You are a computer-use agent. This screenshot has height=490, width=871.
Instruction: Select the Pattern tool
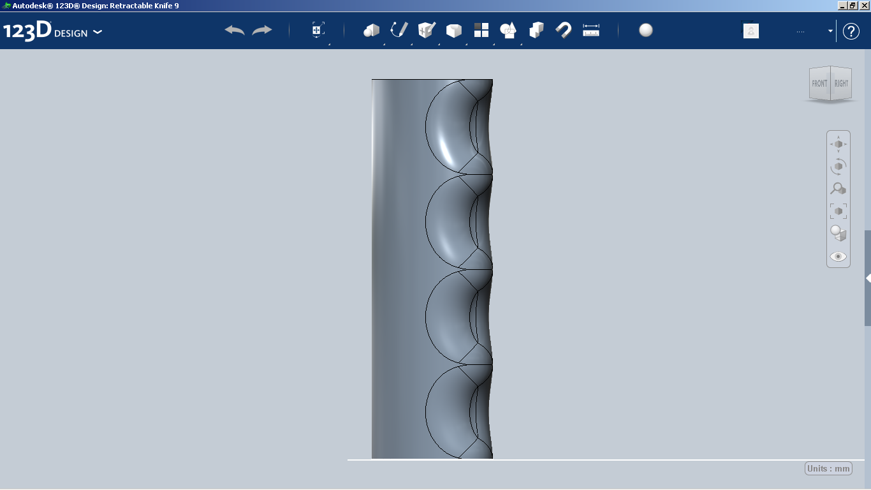click(481, 30)
